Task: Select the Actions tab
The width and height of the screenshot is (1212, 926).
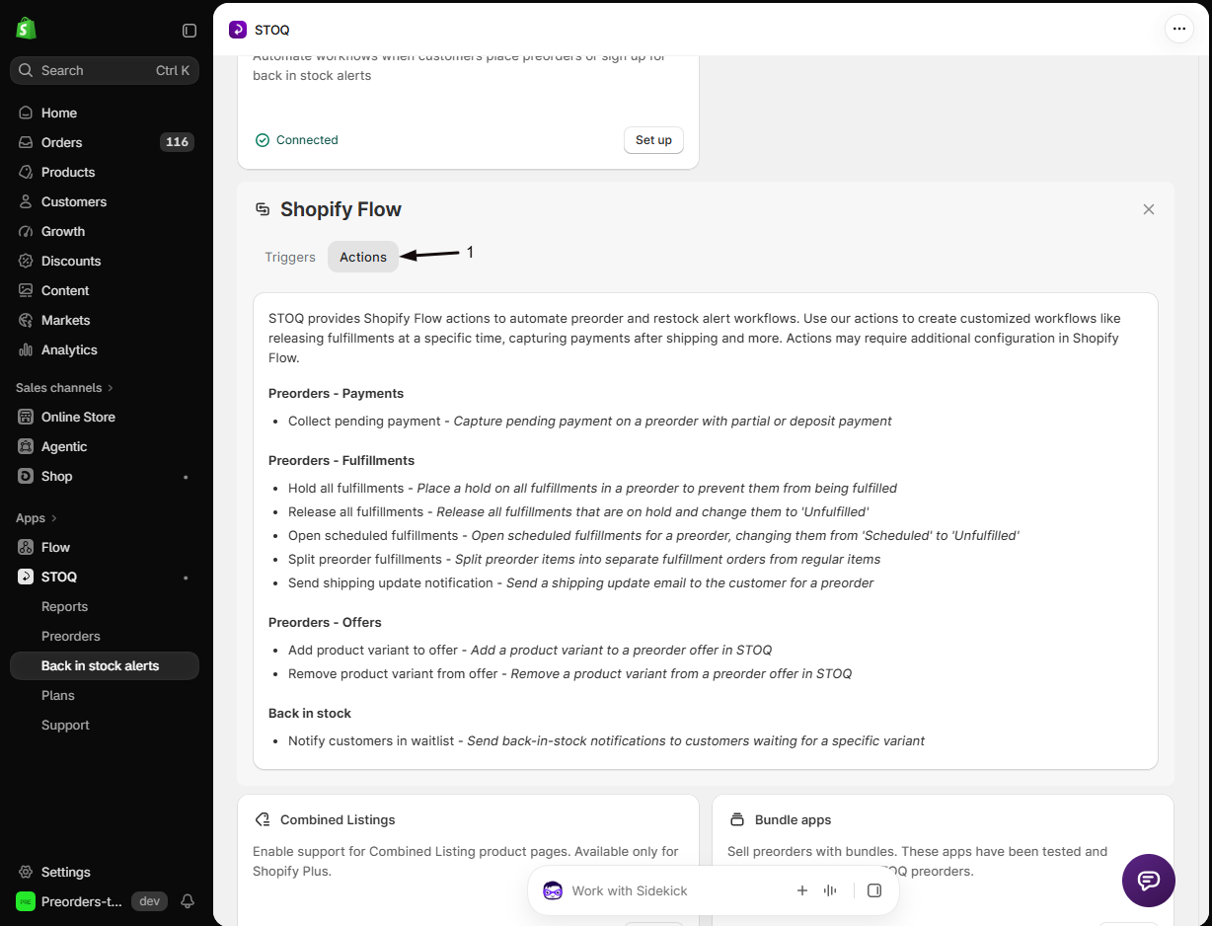Action: tap(363, 257)
